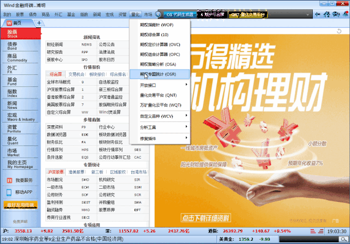Screen dimensions: 350x244
Task: Open 指数 Index in left sidebar
Action: pyautogui.click(x=21, y=93)
